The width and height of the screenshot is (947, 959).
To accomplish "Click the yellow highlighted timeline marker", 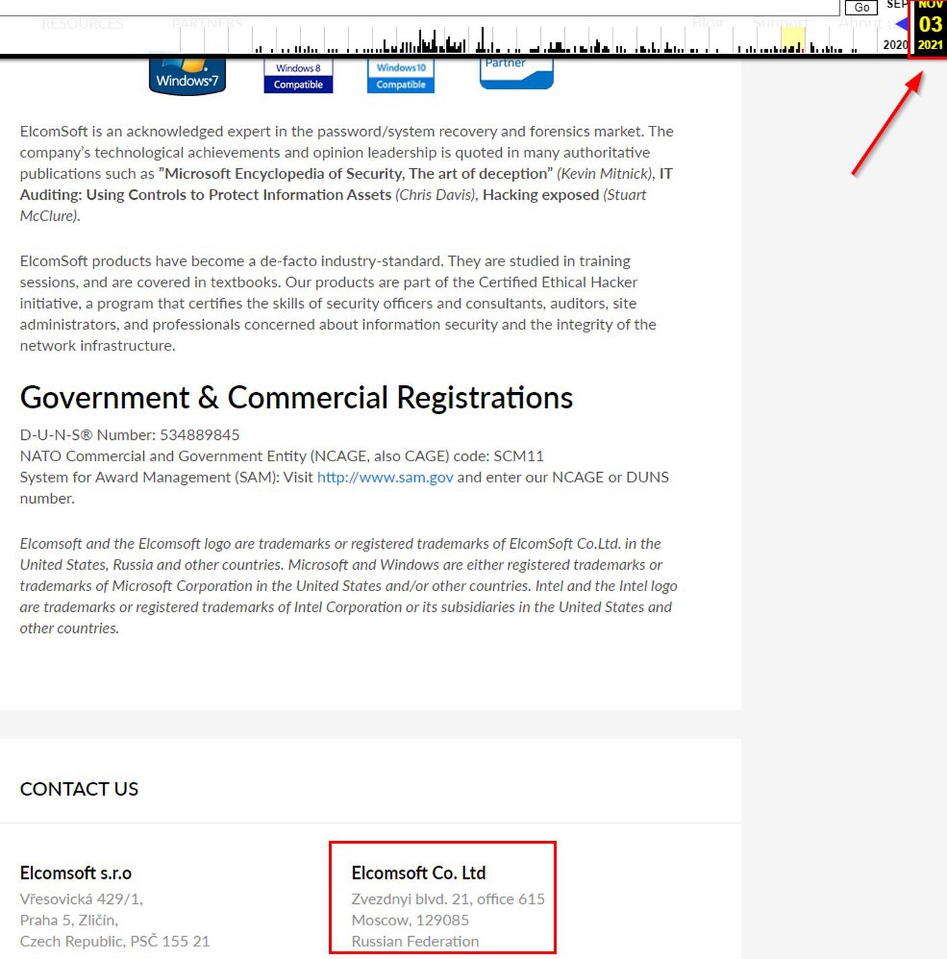I will [793, 40].
